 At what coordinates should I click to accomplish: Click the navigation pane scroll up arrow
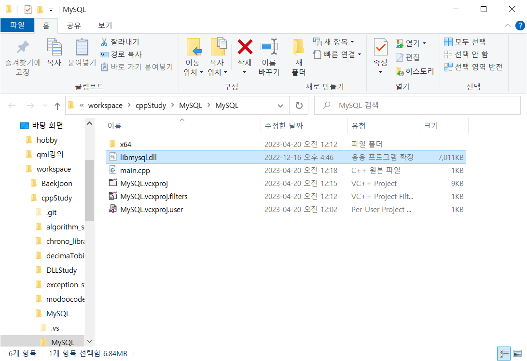pyautogui.click(x=89, y=123)
